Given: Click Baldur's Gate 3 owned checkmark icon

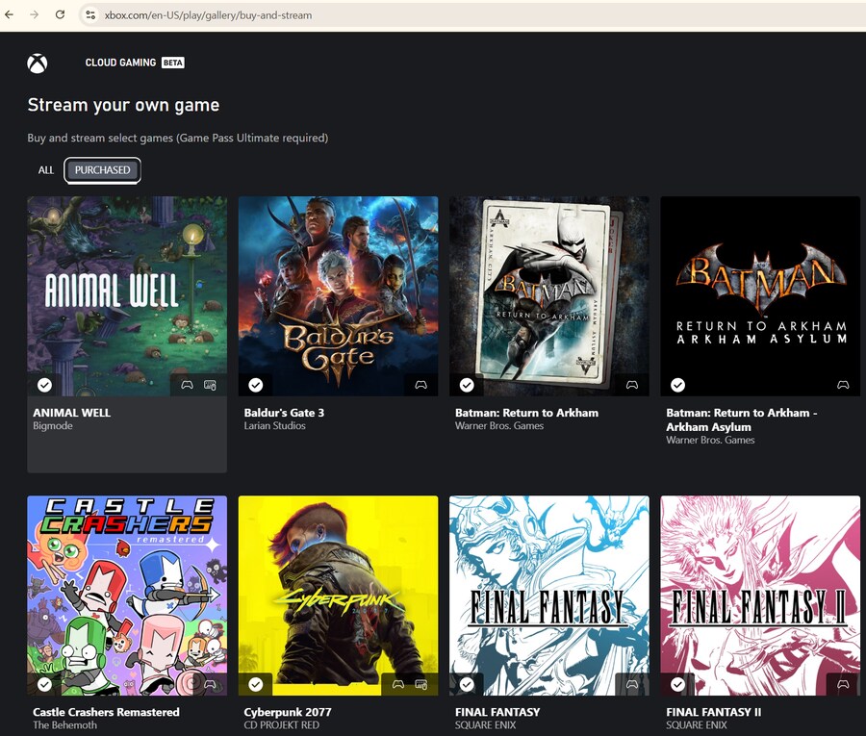Looking at the screenshot, I should [x=256, y=385].
